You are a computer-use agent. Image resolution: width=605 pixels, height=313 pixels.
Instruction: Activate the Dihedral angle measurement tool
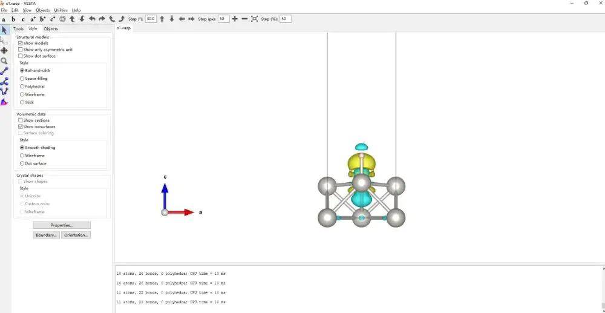coord(4,91)
